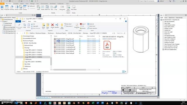Open the Share tab in File Explorer

pos(29,21)
